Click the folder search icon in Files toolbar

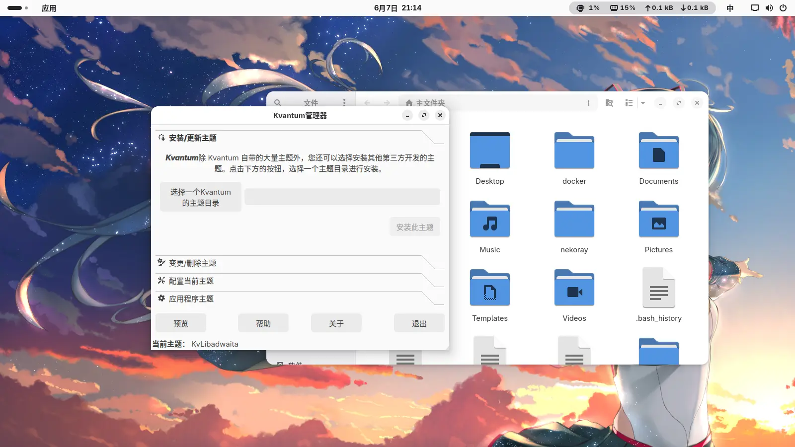coord(609,103)
